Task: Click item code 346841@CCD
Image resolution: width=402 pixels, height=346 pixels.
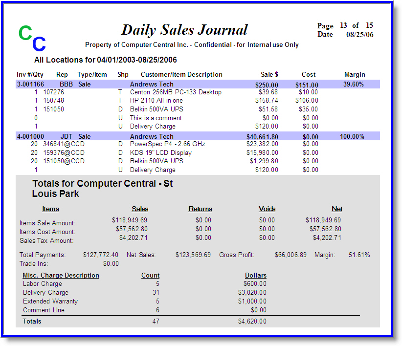Action: point(64,145)
